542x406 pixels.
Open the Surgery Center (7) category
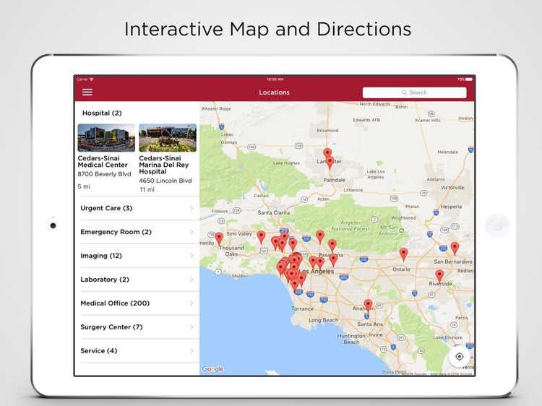(139, 327)
